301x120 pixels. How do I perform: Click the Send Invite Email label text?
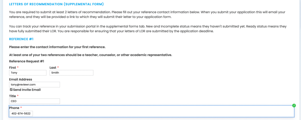point(27,90)
